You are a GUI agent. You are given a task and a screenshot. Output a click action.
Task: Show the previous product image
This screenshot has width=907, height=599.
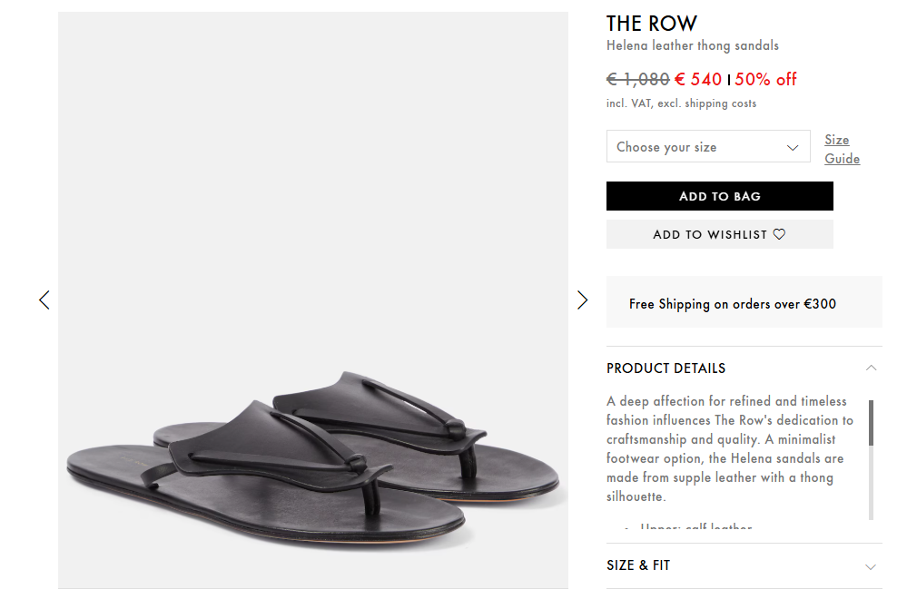[x=44, y=299]
